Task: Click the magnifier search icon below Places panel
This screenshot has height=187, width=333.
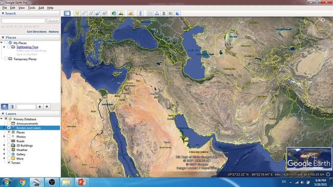Action: click(x=5, y=106)
